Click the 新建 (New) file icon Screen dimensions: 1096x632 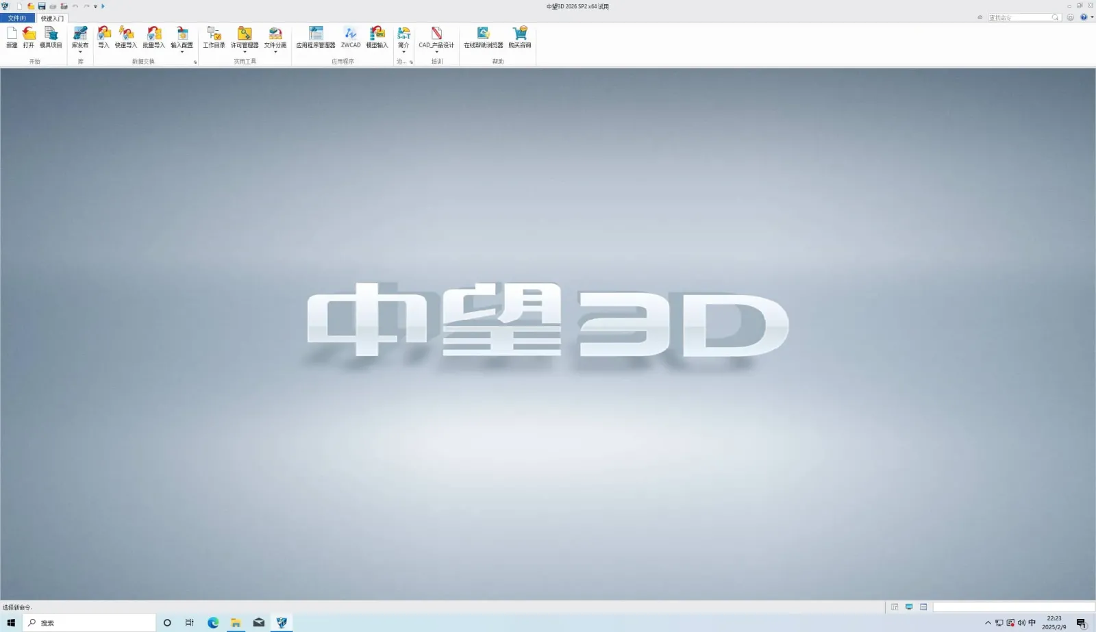[12, 33]
